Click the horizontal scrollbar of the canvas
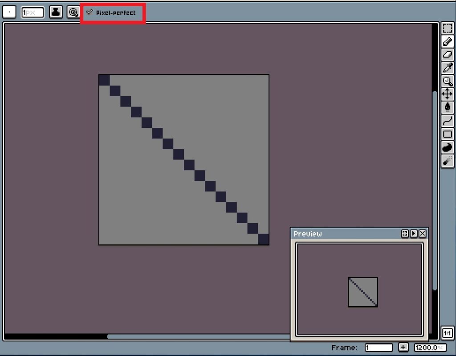Viewport: 456px width, 356px height. [x=199, y=337]
